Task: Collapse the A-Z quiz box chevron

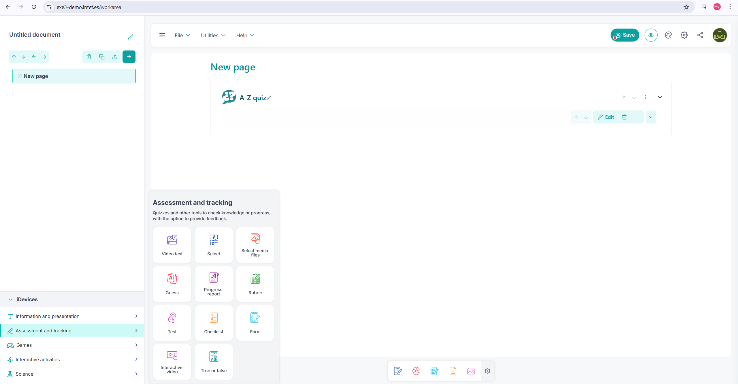Action: tap(660, 97)
